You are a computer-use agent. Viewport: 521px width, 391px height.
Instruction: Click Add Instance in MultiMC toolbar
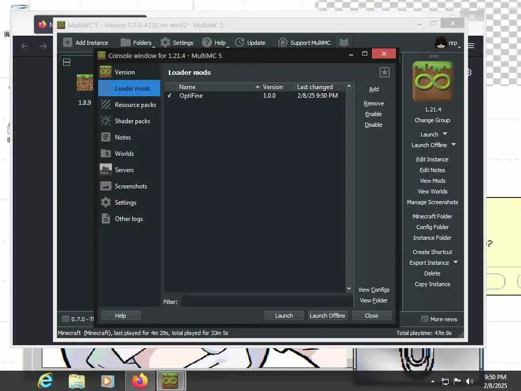click(x=85, y=43)
